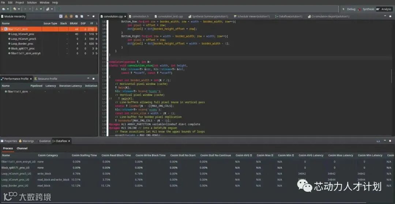Click the code editor vertical scrollbar
The width and height of the screenshot is (395, 204).
click(392, 76)
